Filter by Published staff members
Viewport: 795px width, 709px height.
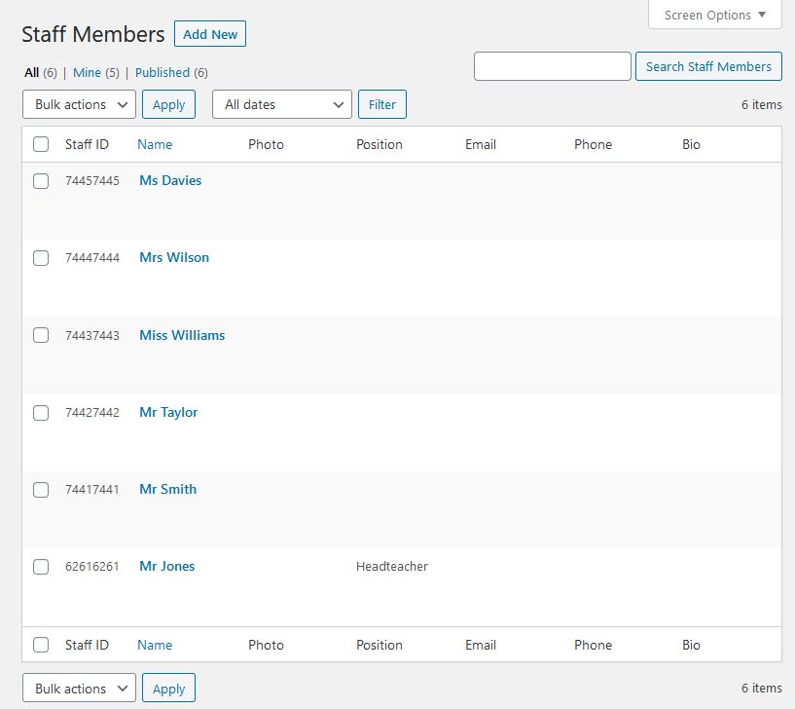point(163,72)
